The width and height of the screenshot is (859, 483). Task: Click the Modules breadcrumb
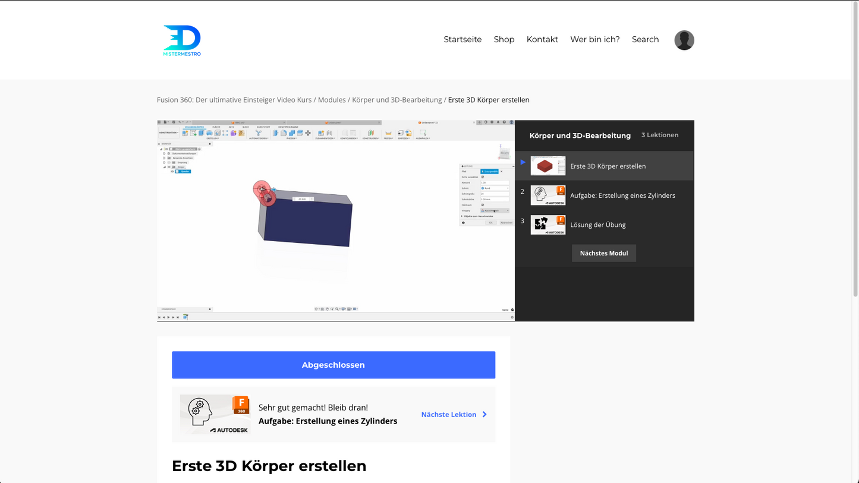(332, 100)
